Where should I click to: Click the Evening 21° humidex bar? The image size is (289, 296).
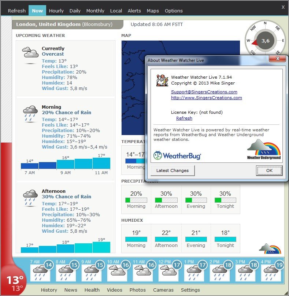click(196, 239)
